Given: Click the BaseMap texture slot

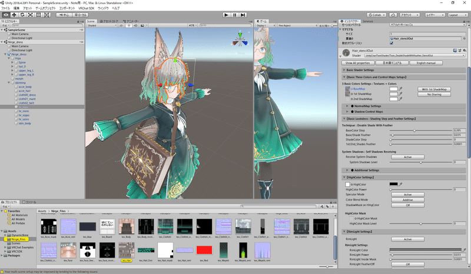Looking at the screenshot, I should click(x=347, y=89).
